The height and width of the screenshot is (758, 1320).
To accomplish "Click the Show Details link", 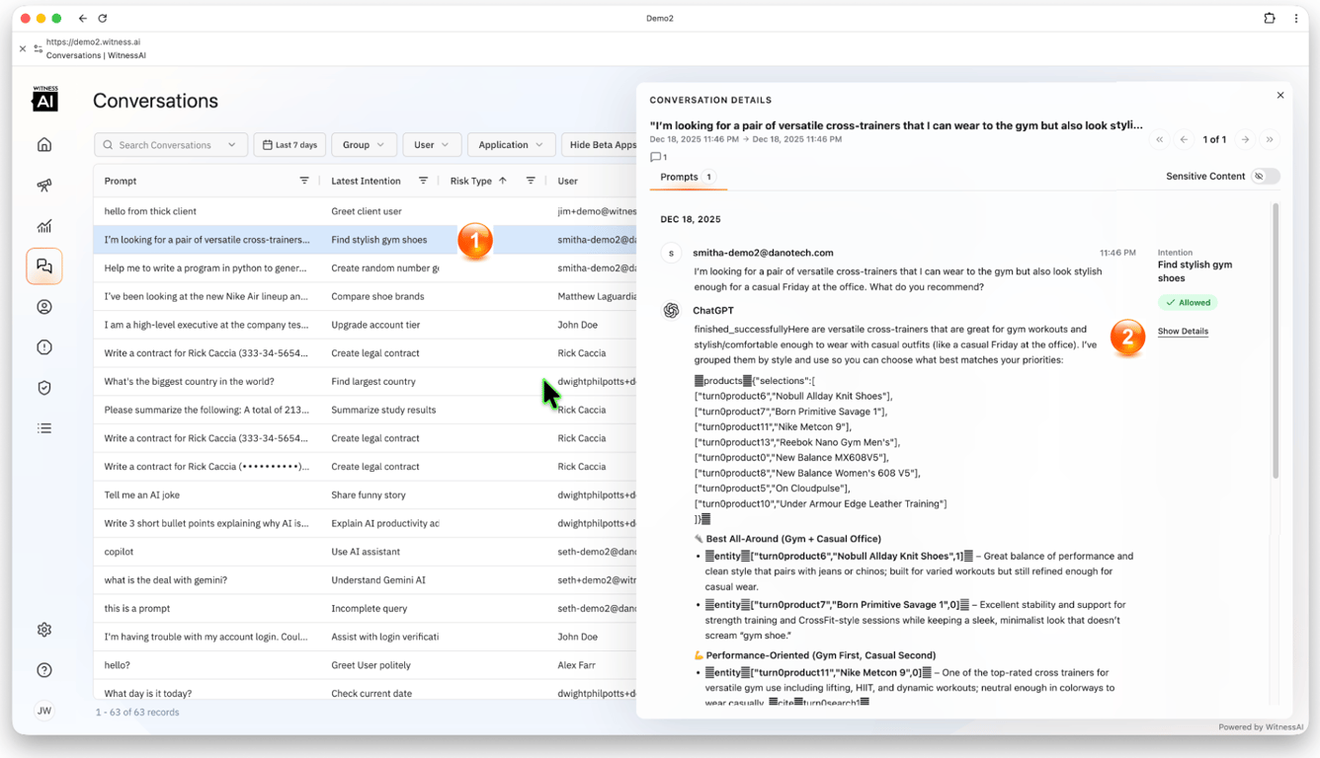I will click(1183, 332).
